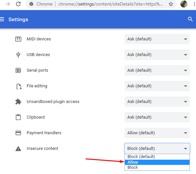Open the File editing permission dropdown

[x=157, y=86]
